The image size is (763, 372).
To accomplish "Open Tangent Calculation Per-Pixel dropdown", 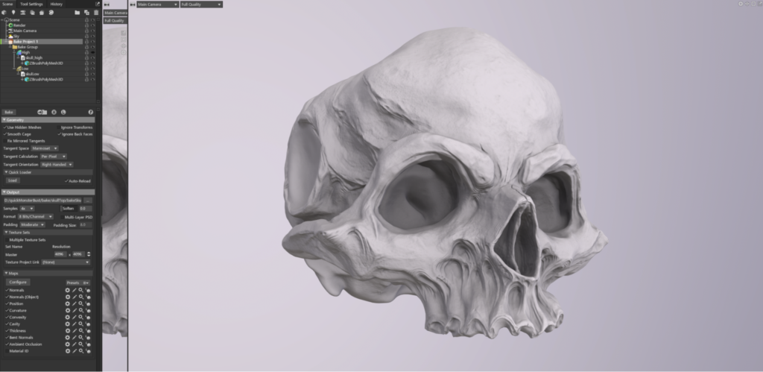I will (53, 157).
